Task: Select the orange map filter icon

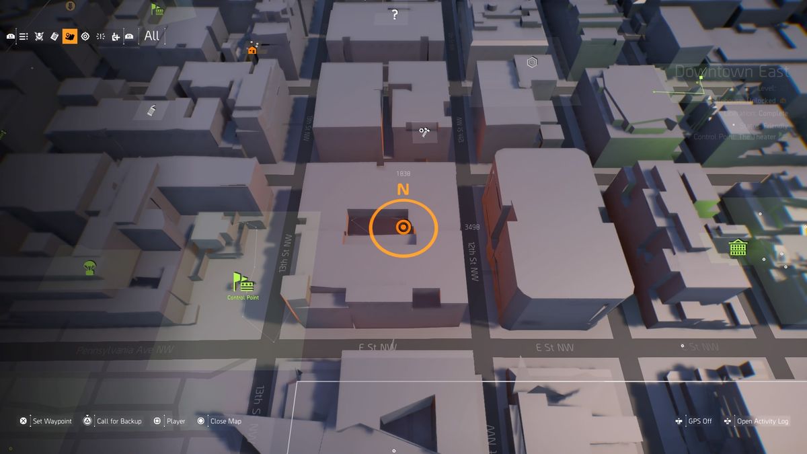Action: [x=69, y=36]
